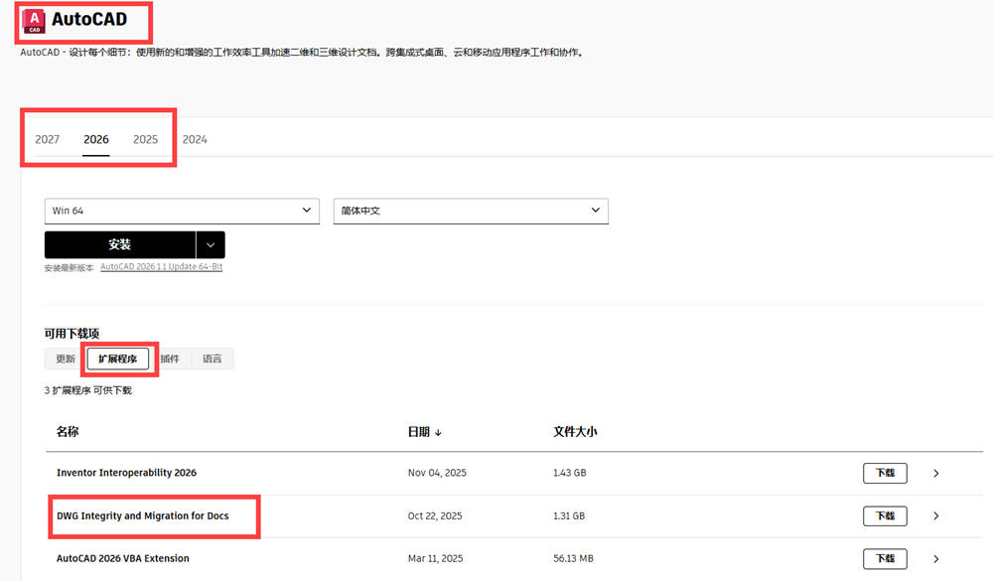Image resolution: width=993 pixels, height=581 pixels.
Task: Click the Oct 22, 2025 date cell
Action: [435, 515]
